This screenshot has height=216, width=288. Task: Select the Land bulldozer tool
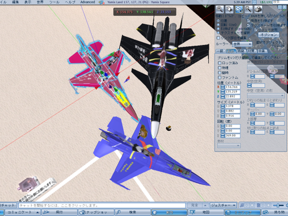coord(258,9)
